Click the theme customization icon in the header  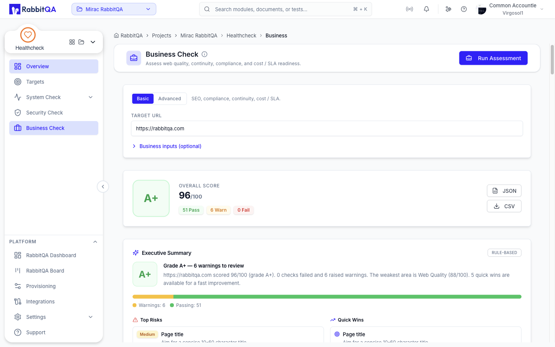(x=448, y=9)
